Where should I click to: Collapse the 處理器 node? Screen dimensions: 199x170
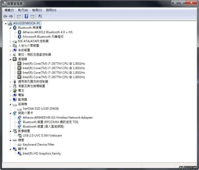[10, 59]
